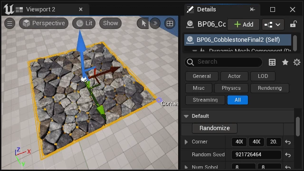The width and height of the screenshot is (304, 171).
Task: Click the properties panel scrollbar
Action: (298, 126)
